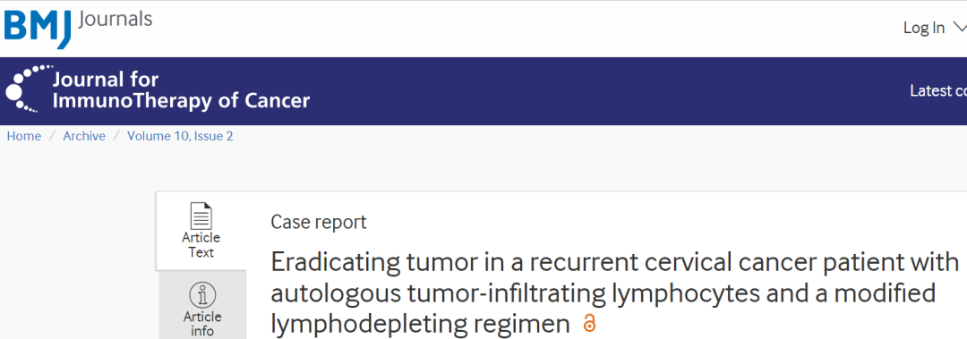Open the Log In link
The height and width of the screenshot is (339, 967).
tap(924, 28)
